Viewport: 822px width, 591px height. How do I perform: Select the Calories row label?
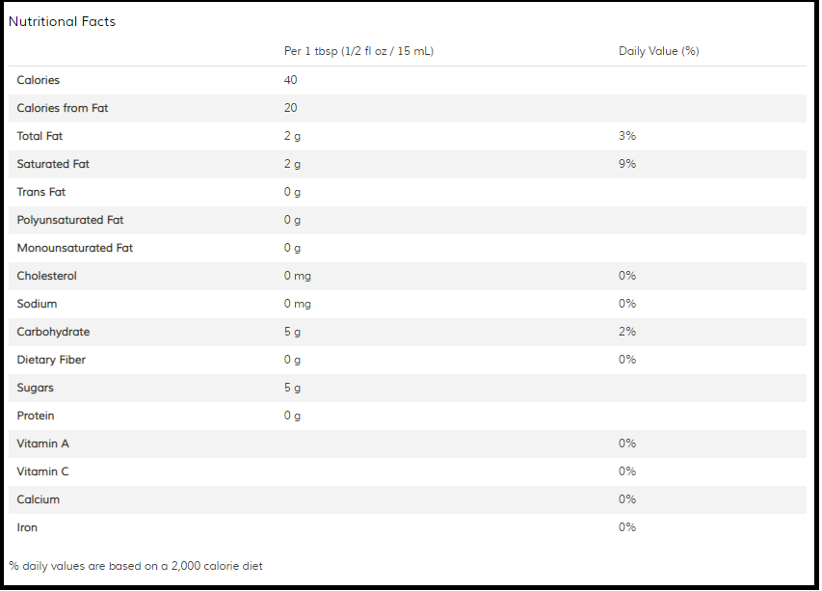39,80
